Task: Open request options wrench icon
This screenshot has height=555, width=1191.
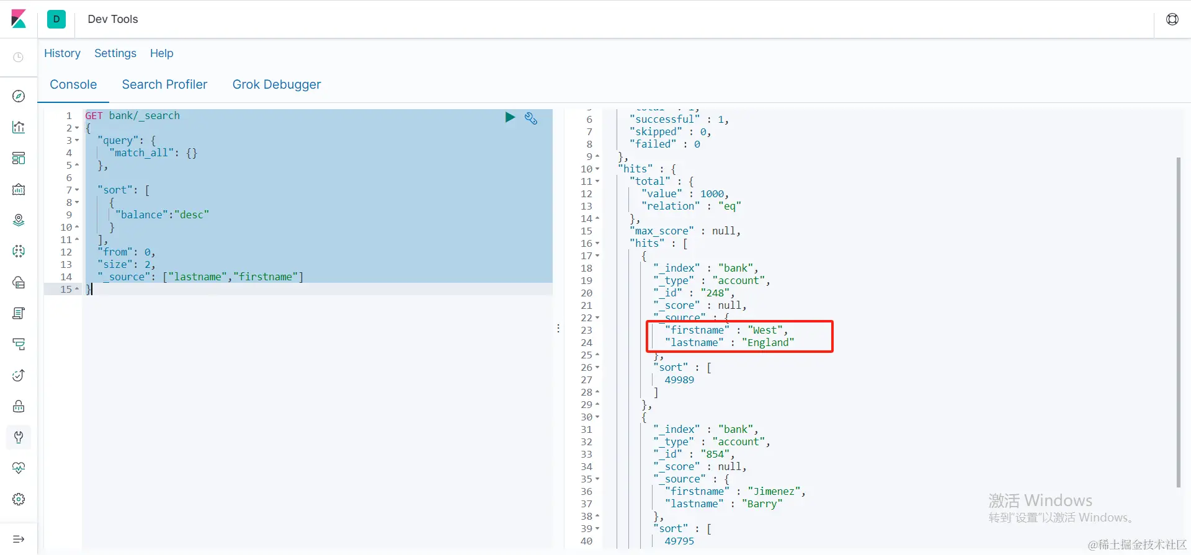Action: [x=531, y=118]
